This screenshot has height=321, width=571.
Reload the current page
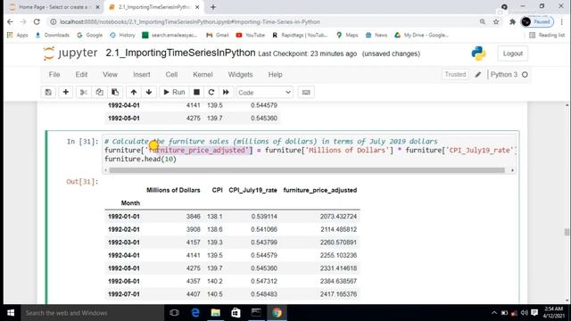(x=37, y=21)
